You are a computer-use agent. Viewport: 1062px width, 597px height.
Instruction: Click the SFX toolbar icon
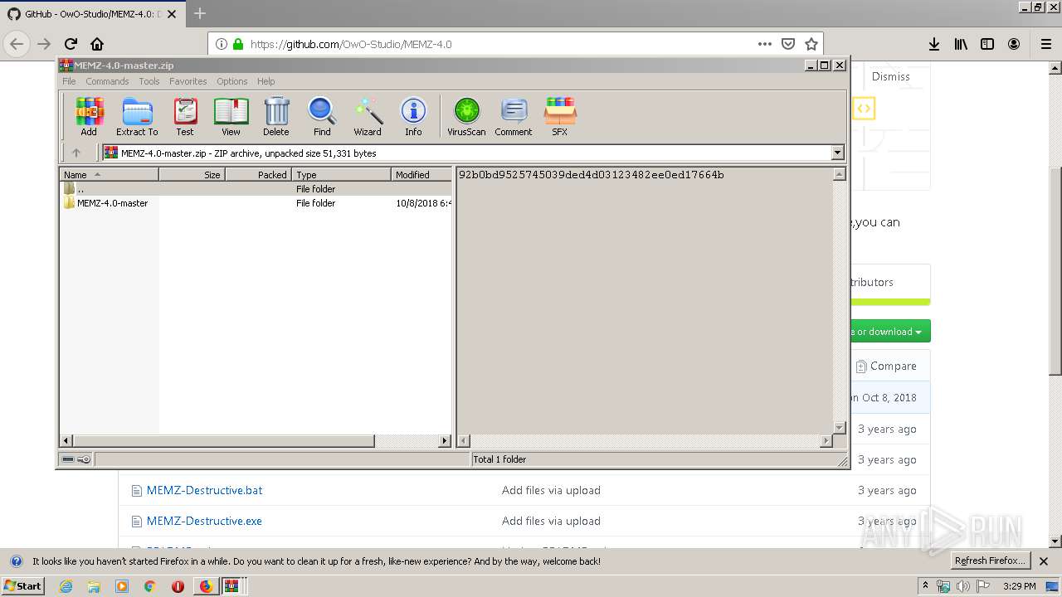click(x=560, y=116)
